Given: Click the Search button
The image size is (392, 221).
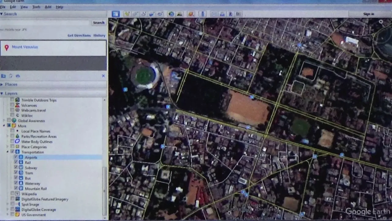Looking at the screenshot, I should click(99, 23).
